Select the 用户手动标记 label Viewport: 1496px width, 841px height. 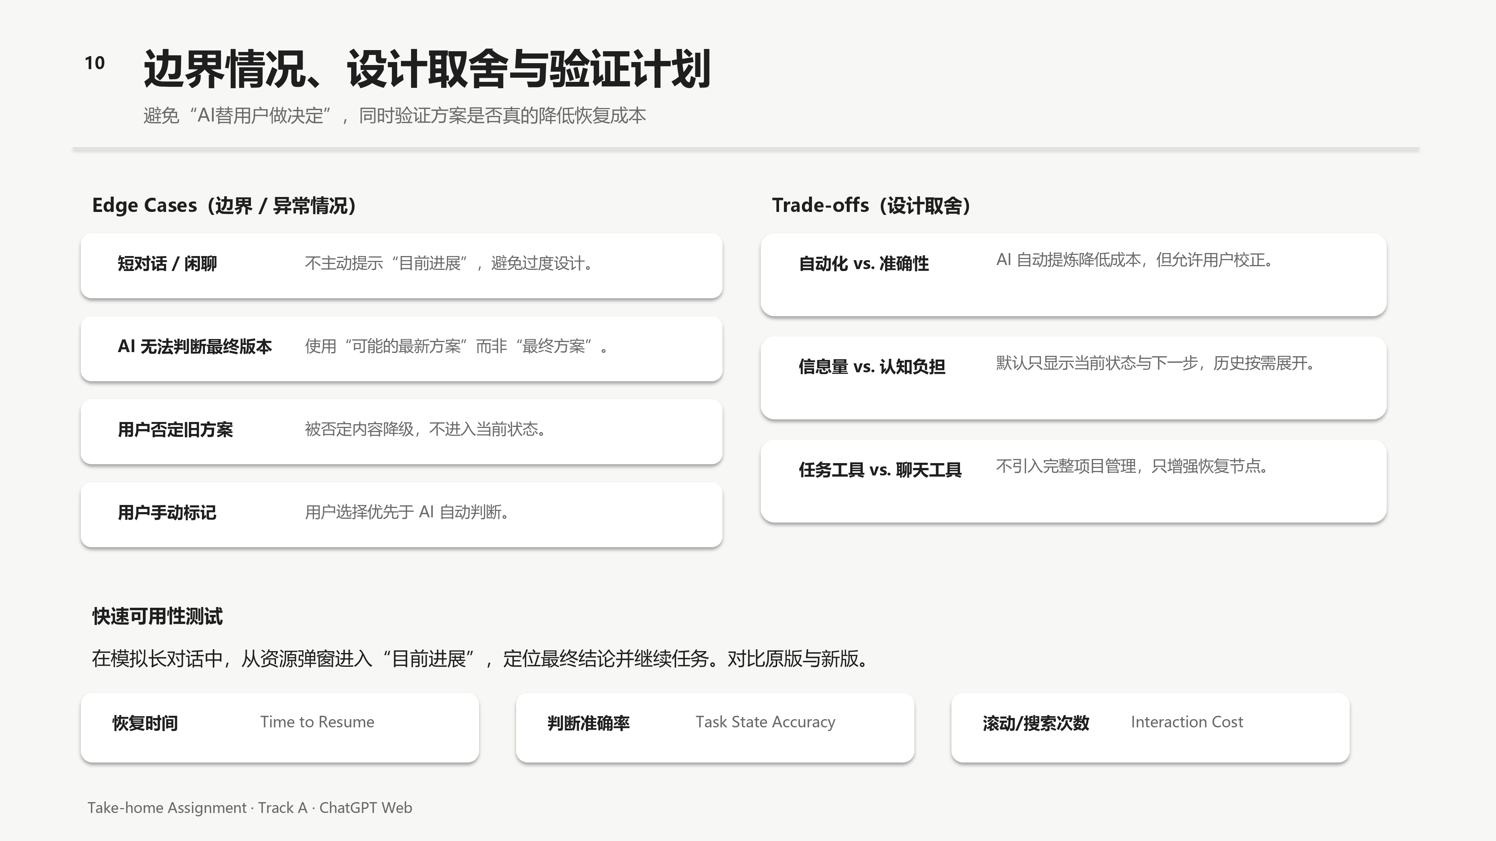click(x=167, y=512)
